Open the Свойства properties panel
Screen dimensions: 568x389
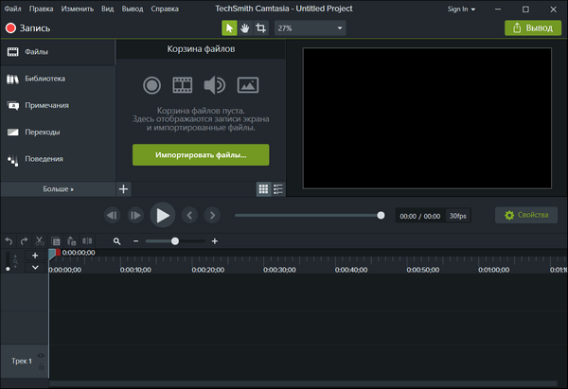[526, 215]
